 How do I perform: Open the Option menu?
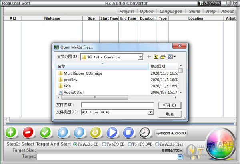click(x=146, y=11)
